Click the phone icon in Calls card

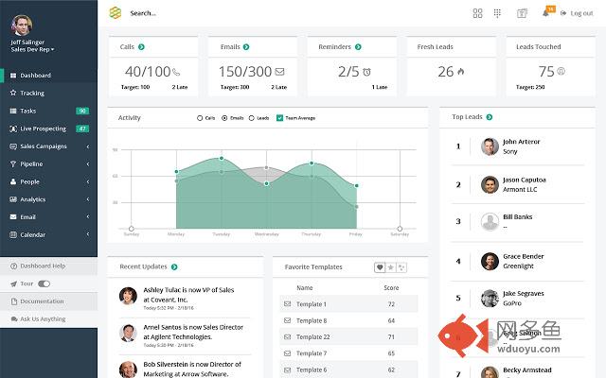pos(176,72)
